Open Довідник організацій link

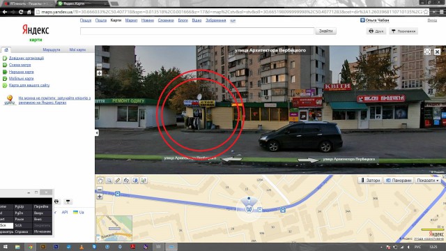click(x=26, y=58)
